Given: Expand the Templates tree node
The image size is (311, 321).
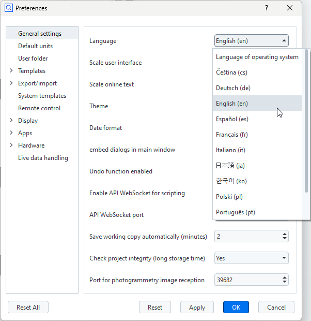Looking at the screenshot, I should (x=11, y=71).
